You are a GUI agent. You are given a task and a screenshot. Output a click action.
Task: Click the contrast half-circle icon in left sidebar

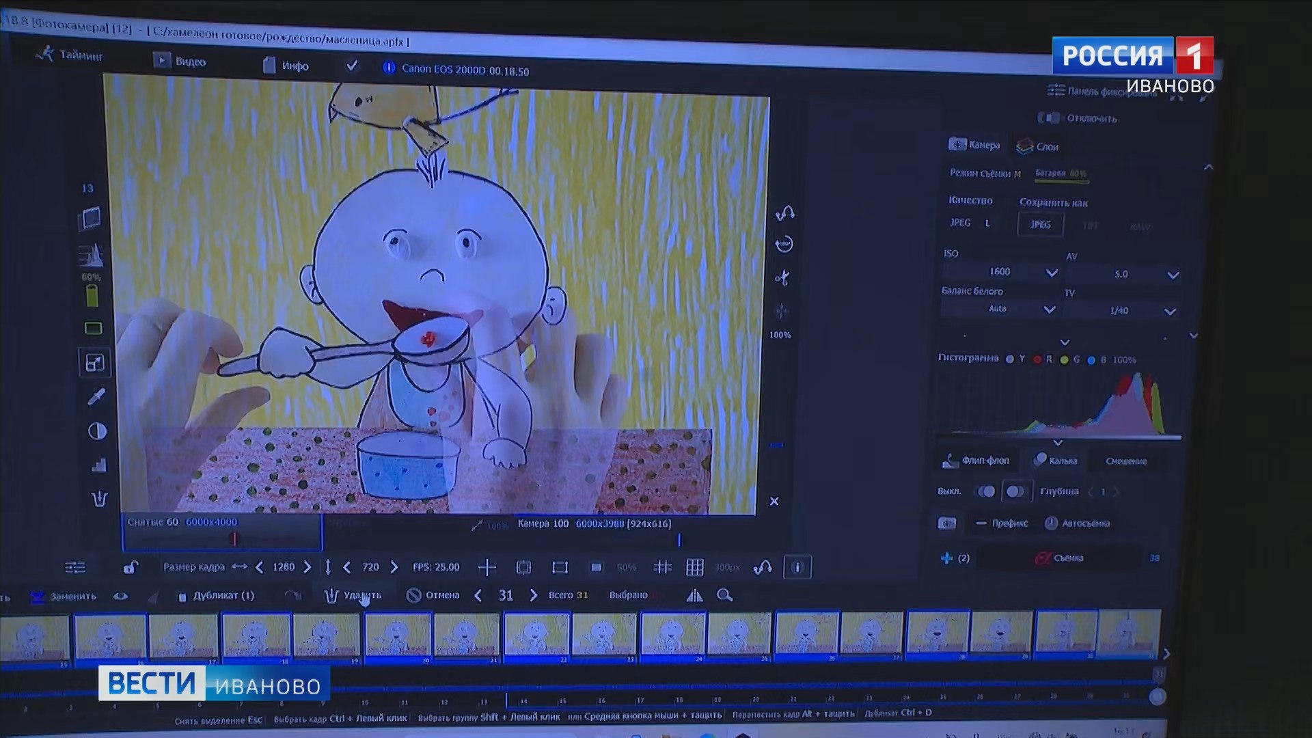(97, 431)
